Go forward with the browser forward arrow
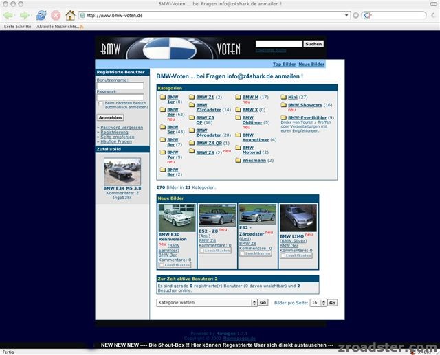The height and width of the screenshot is (355, 440). [x=25, y=15]
